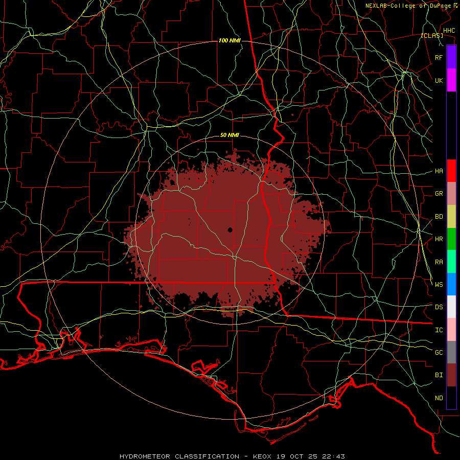Select the yellow BD legend swatch
460x460 pixels.
pos(451,216)
